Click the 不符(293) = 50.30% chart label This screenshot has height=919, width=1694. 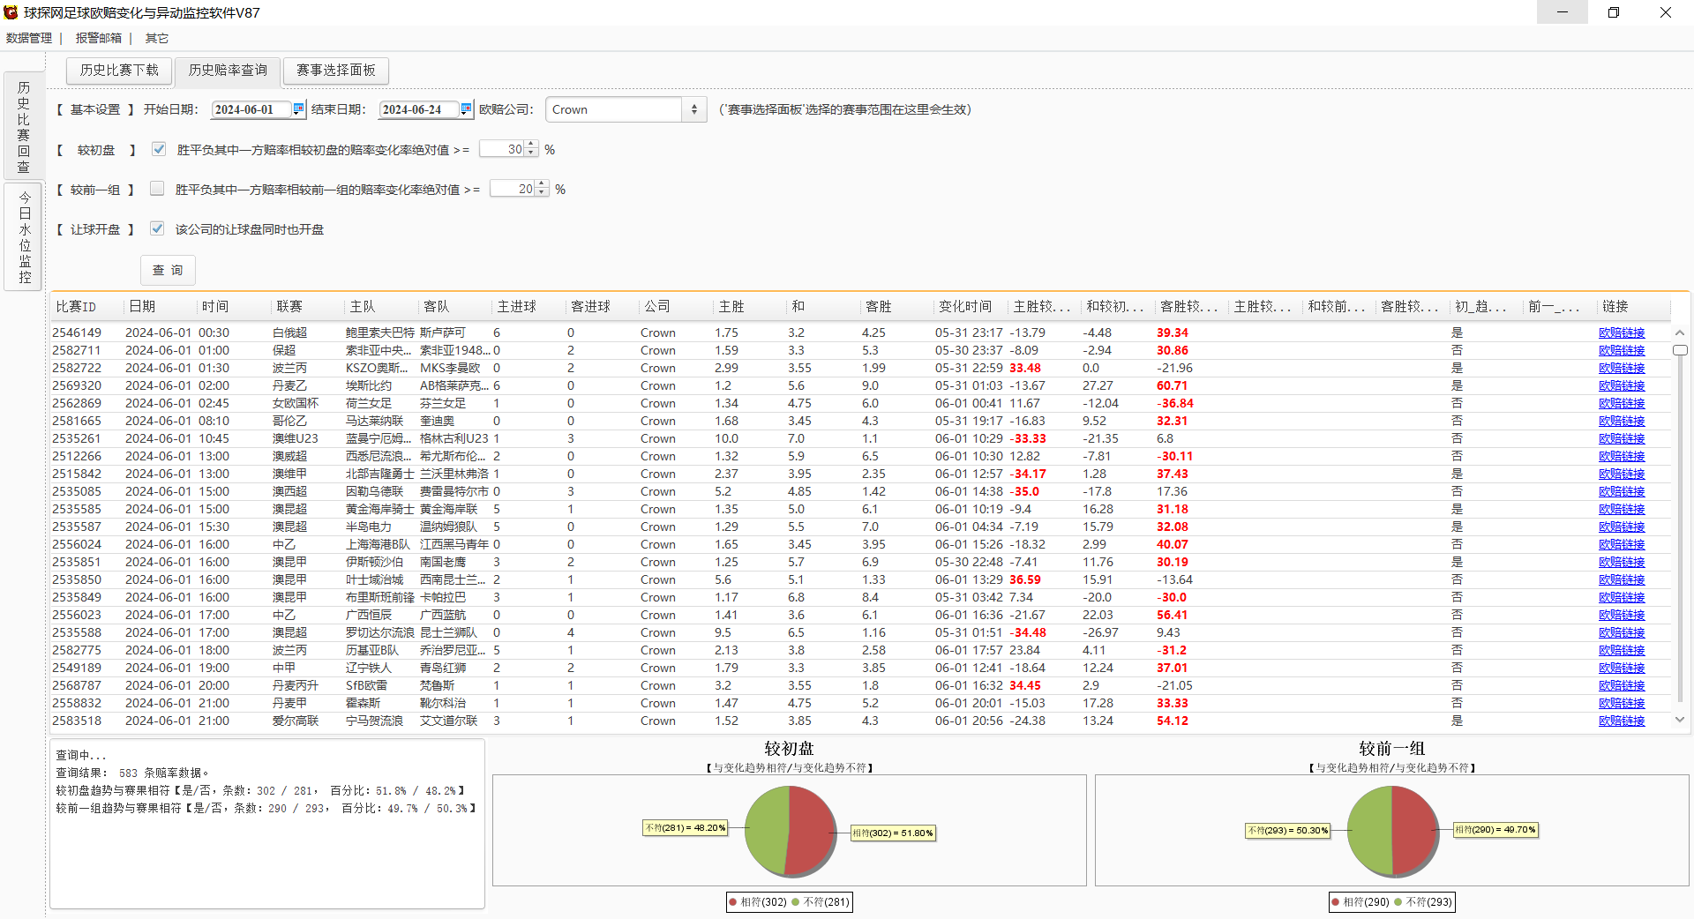point(1287,830)
